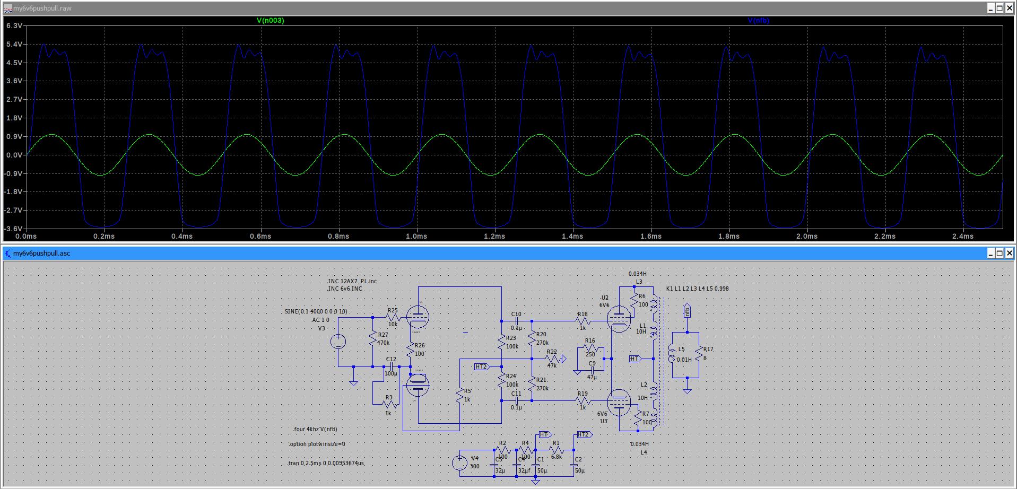This screenshot has height=489, width=1017.
Task: Click the V3 sine voltage source symbol
Action: [338, 342]
